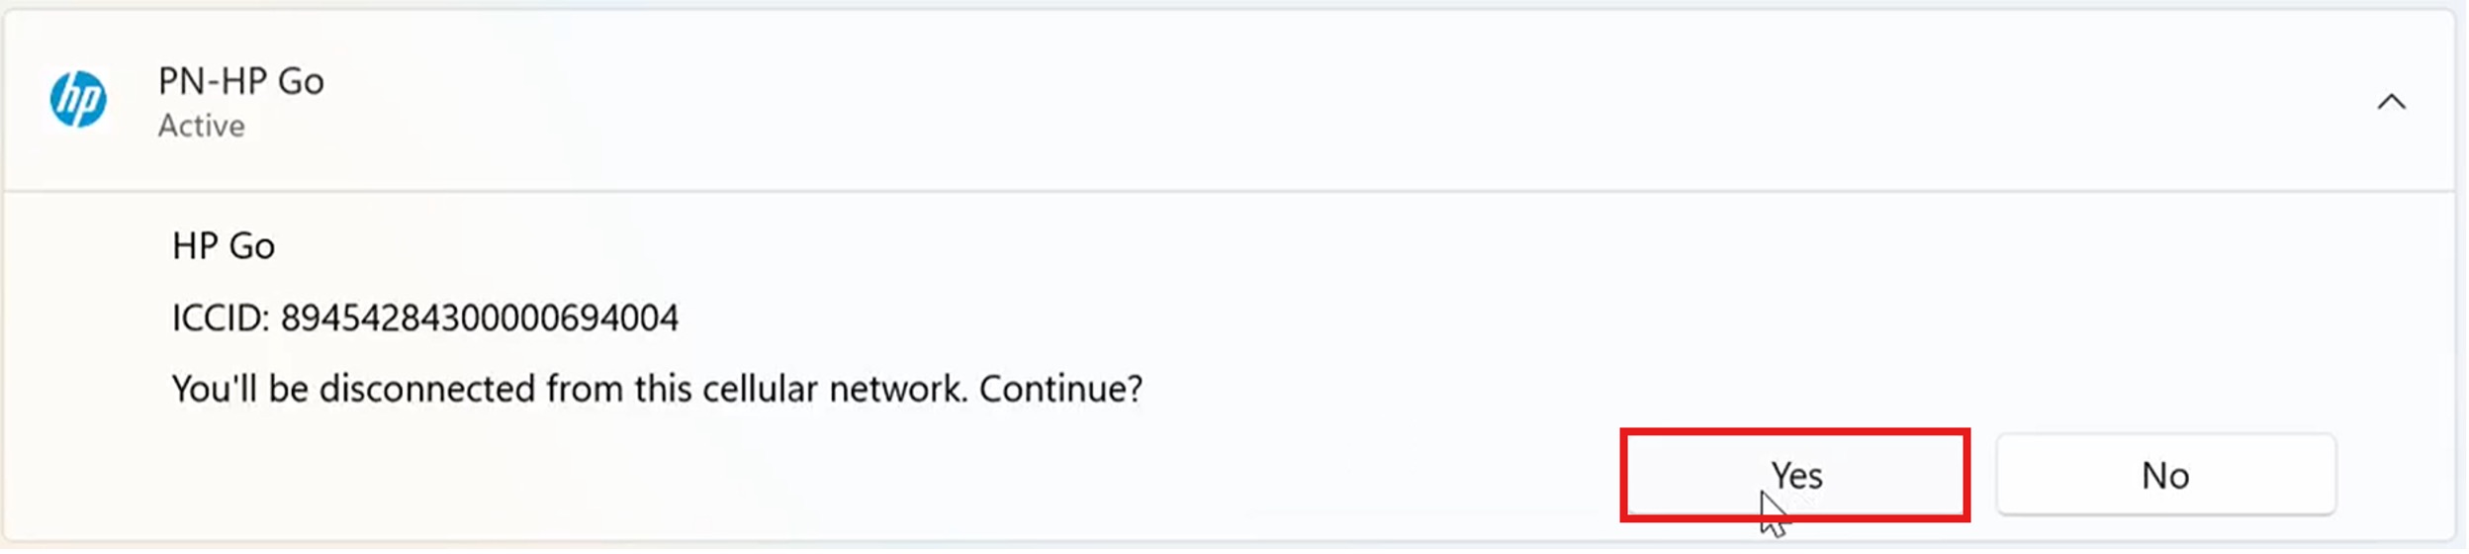The image size is (2469, 554).
Task: Click the word Continue? in the prompt
Action: 1060,389
